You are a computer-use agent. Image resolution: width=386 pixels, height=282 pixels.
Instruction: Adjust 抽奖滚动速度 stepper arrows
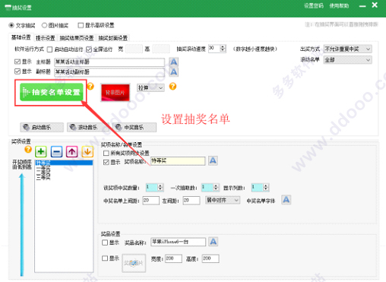(x=223, y=48)
